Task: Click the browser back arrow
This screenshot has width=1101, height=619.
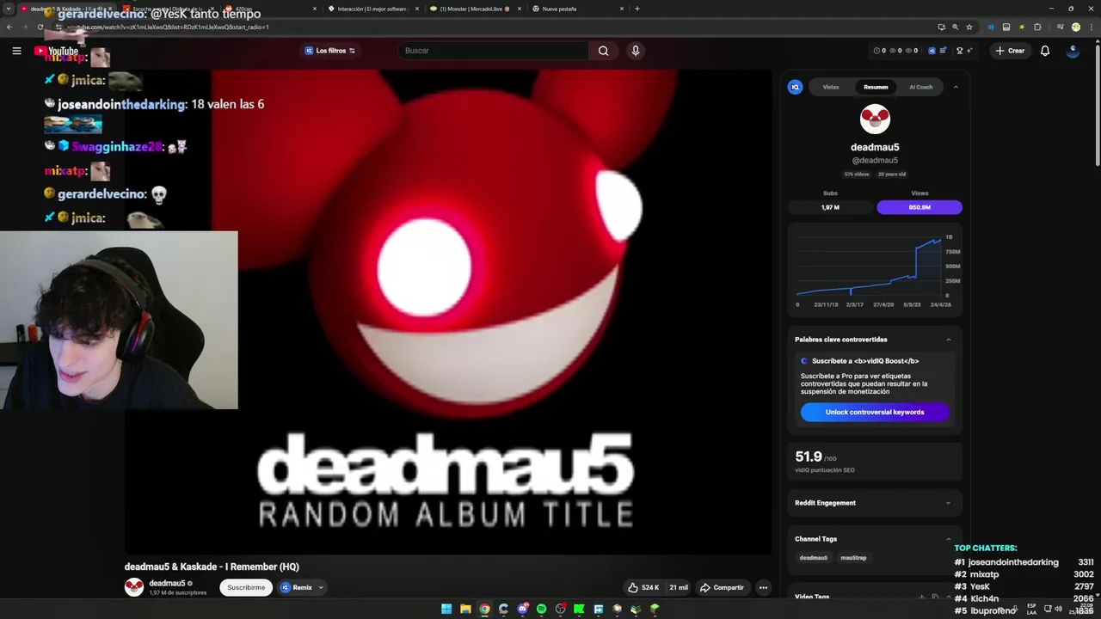Action: tap(9, 27)
